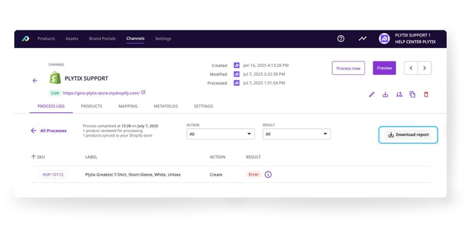The height and width of the screenshot is (246, 466).
Task: Open the help question mark icon
Action: click(341, 39)
